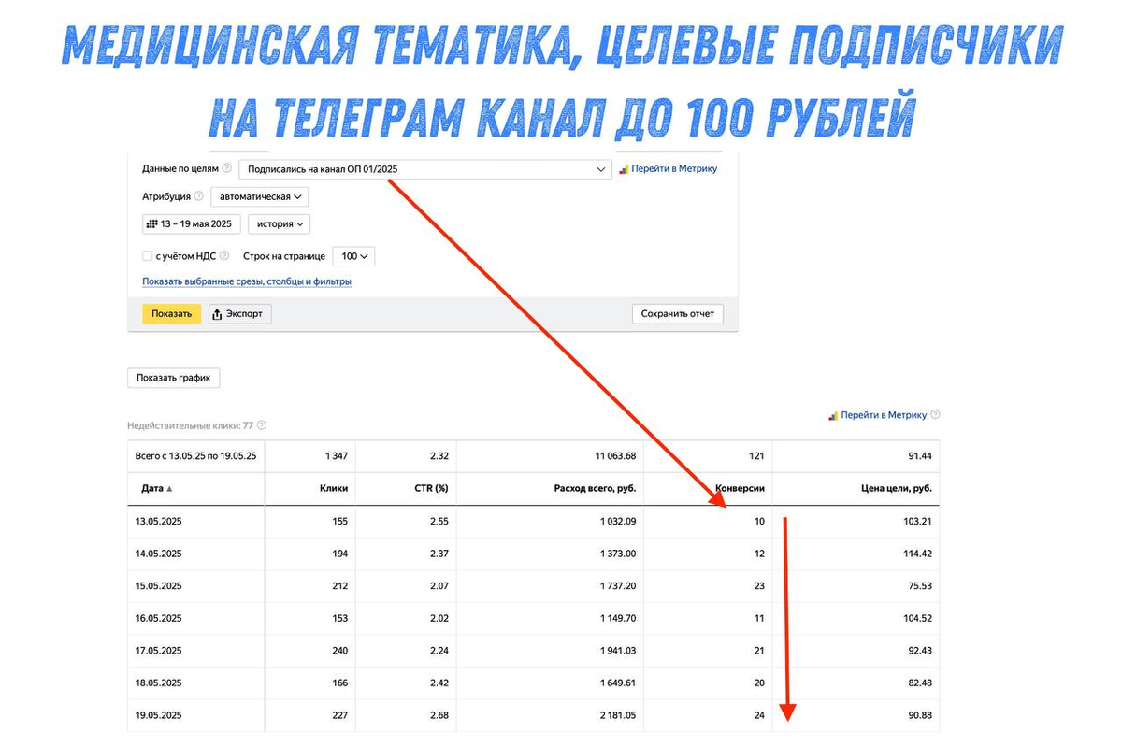Open goal dropdown Подписались на канал ОП 01/2025
The image size is (1122, 748).
click(x=425, y=169)
